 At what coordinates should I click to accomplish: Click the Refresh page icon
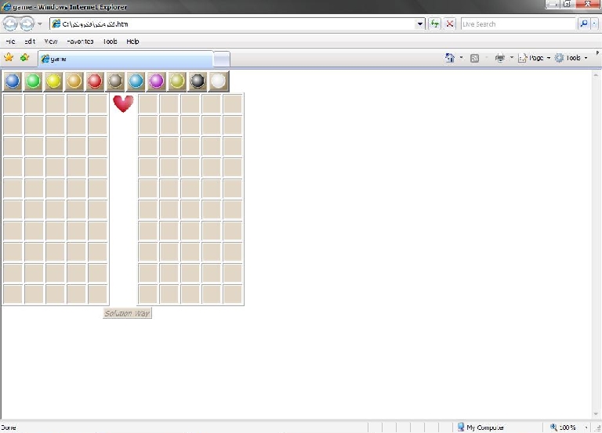(435, 24)
